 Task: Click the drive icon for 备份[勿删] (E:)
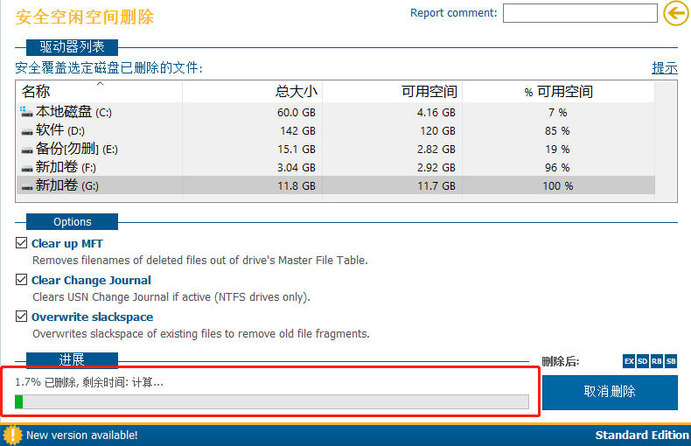[x=27, y=150]
